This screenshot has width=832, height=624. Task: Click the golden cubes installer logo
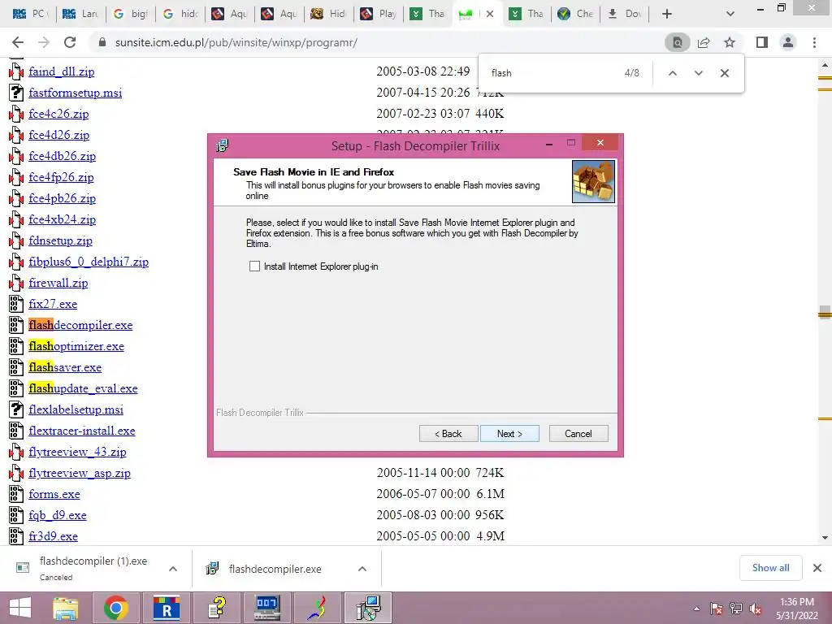593,181
